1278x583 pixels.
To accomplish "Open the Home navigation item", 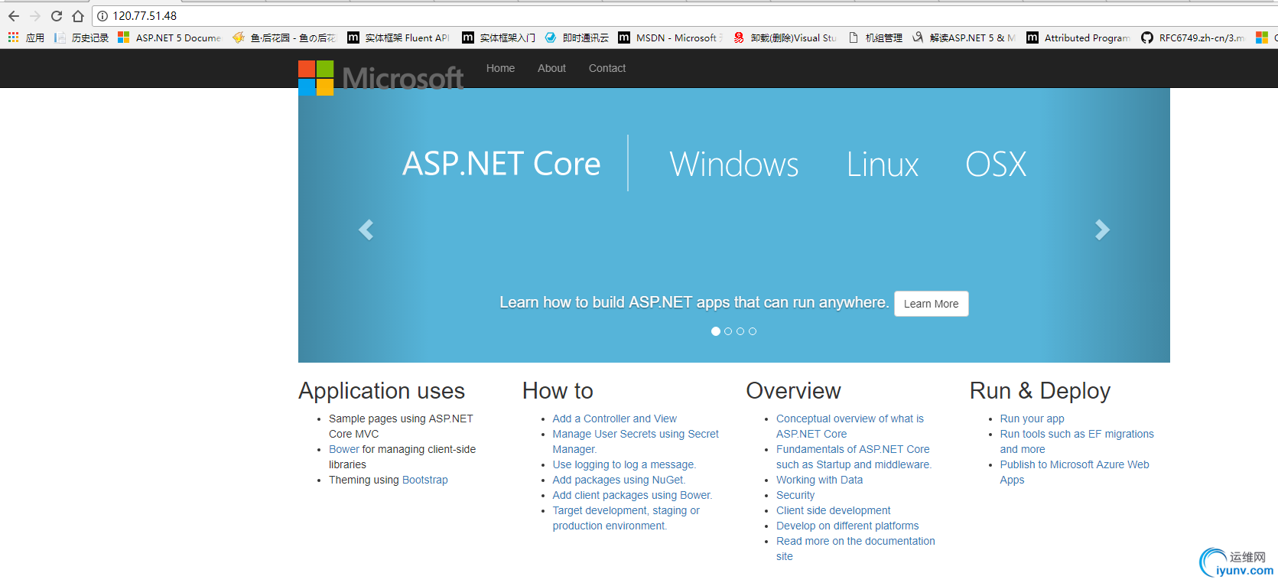I will [x=500, y=68].
